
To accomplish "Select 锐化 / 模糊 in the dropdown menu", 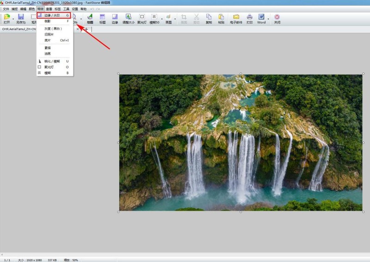I will [52, 61].
